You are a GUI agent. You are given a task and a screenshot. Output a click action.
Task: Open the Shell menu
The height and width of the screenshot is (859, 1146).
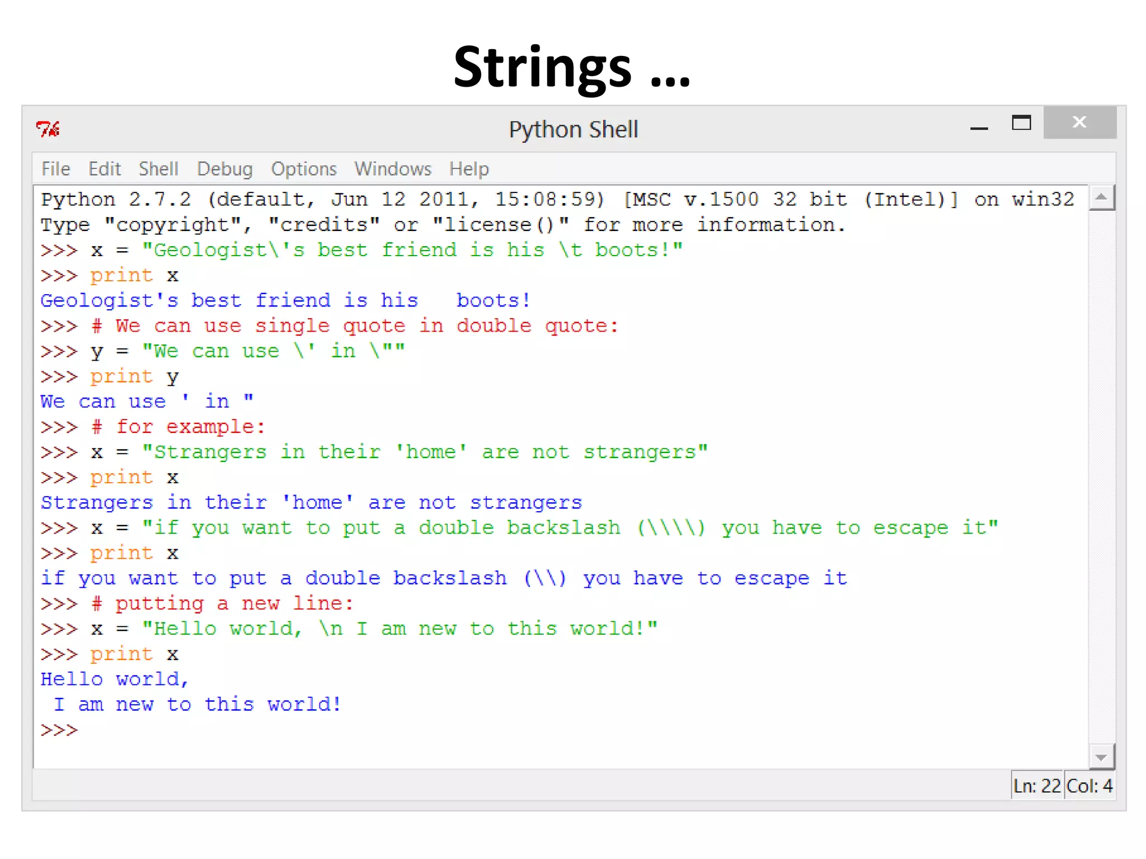tap(158, 169)
